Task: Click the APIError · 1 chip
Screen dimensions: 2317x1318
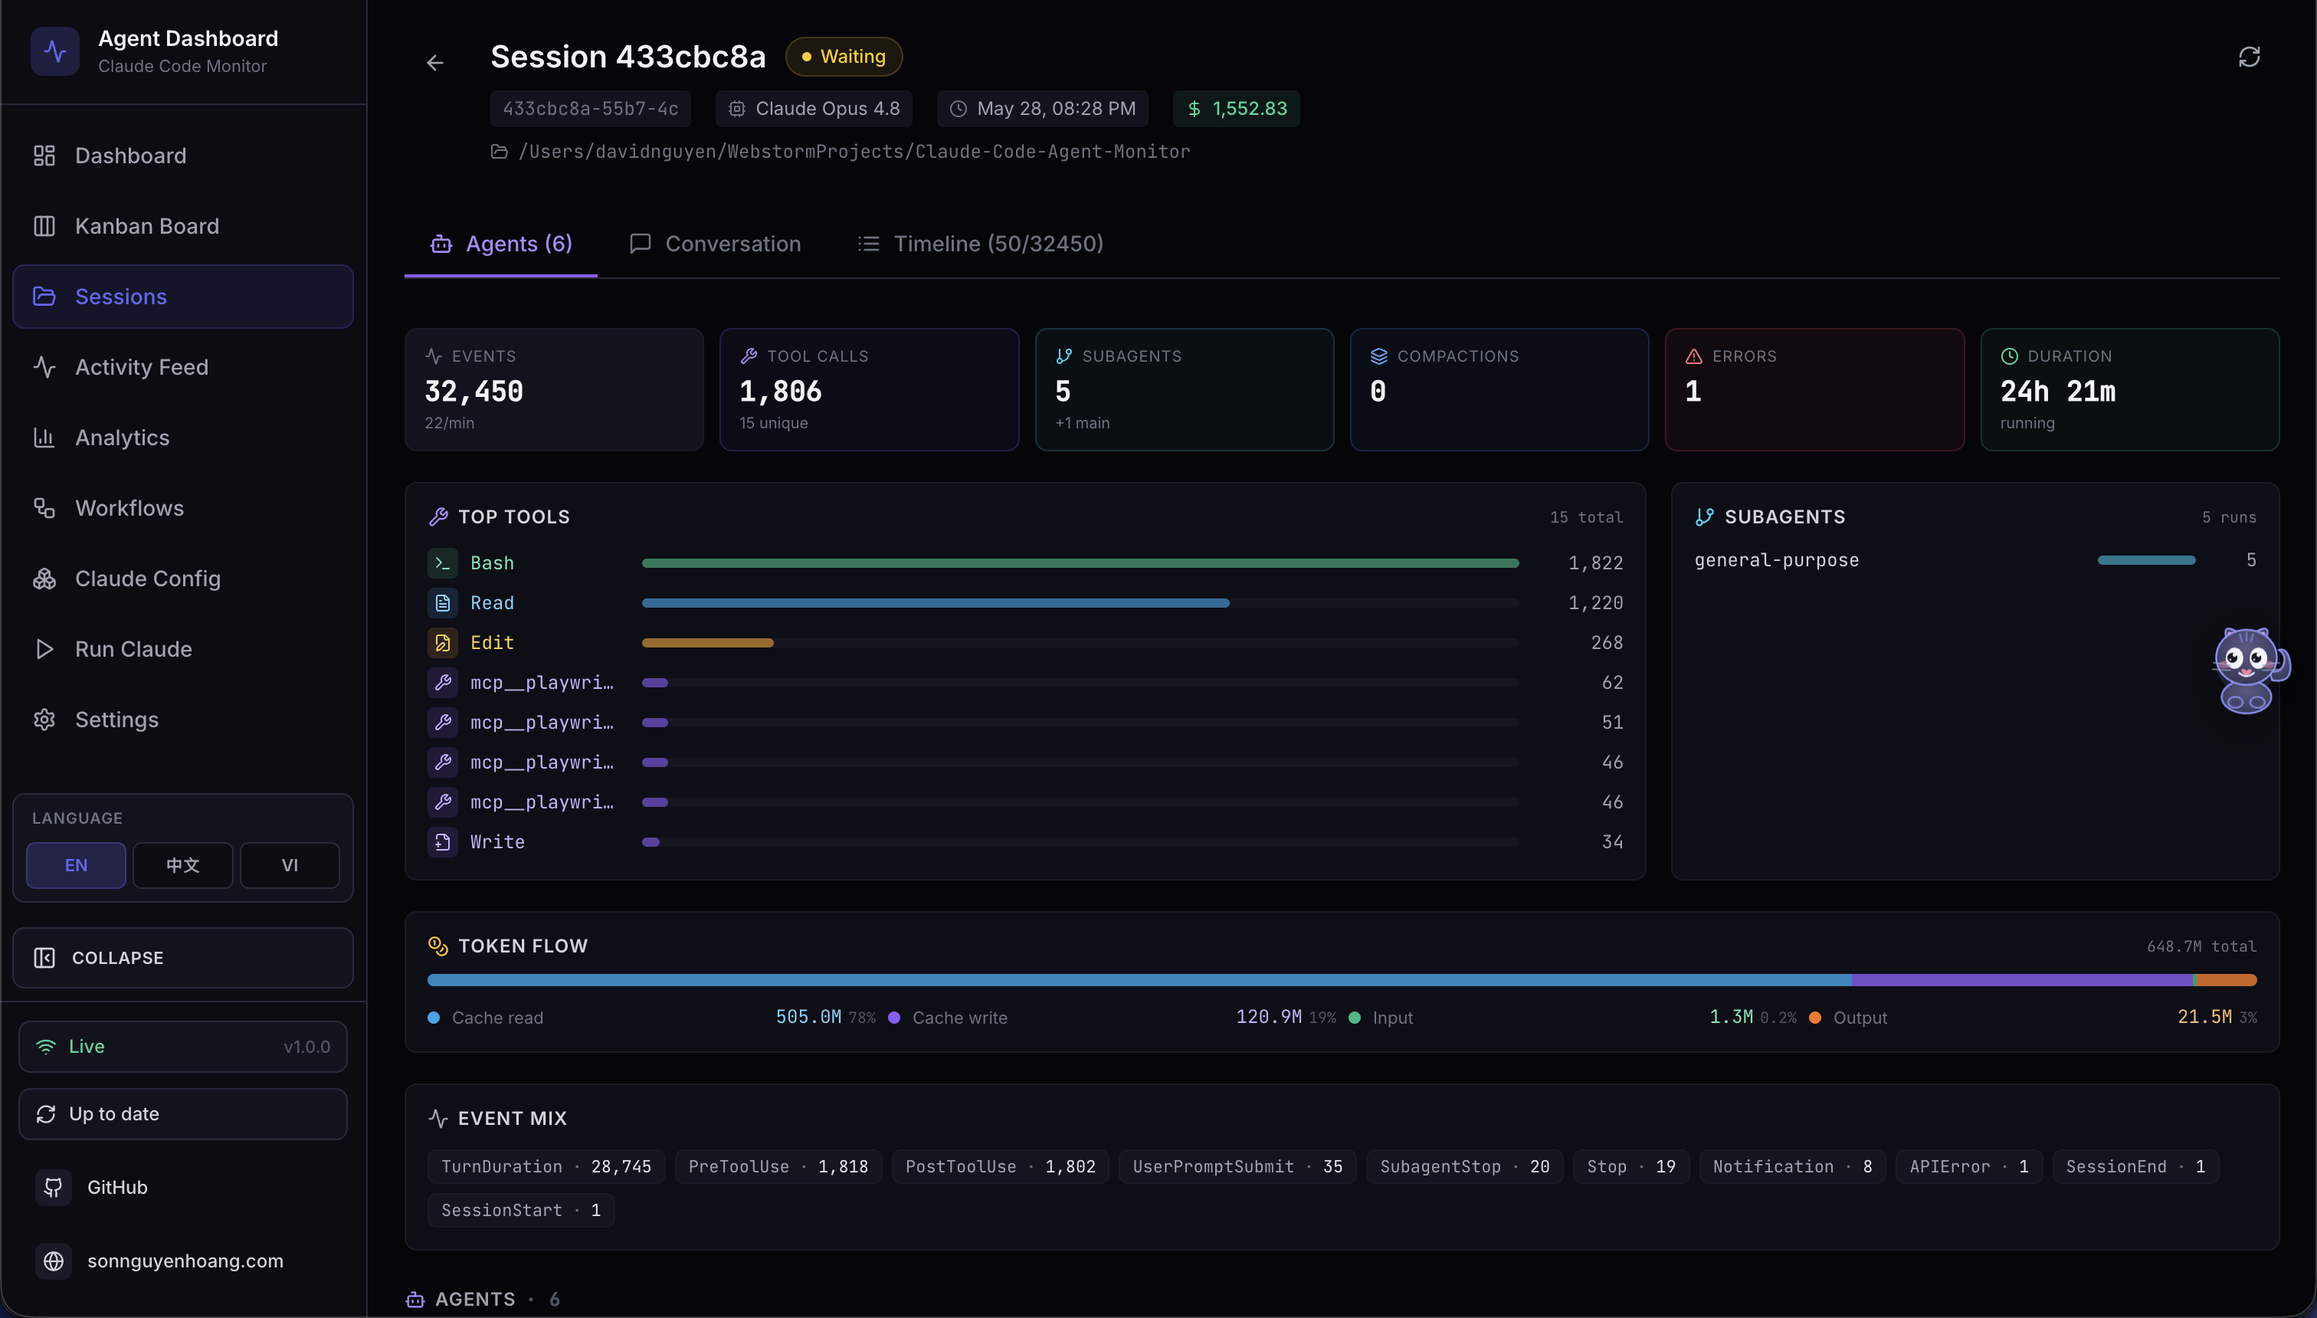Action: [1968, 1167]
